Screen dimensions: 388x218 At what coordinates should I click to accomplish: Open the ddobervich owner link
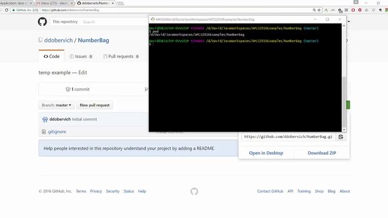pos(58,41)
